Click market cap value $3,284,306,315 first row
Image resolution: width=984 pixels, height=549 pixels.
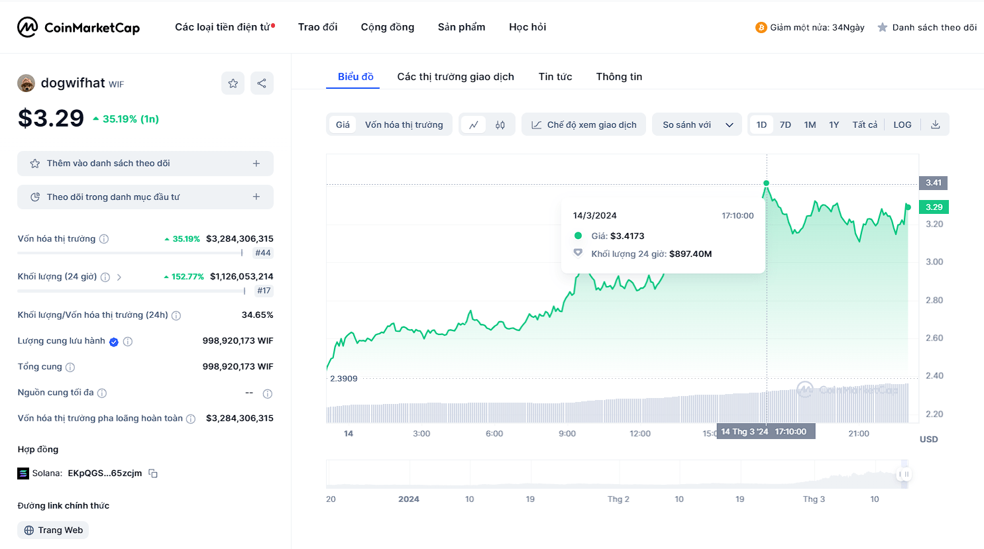click(240, 239)
